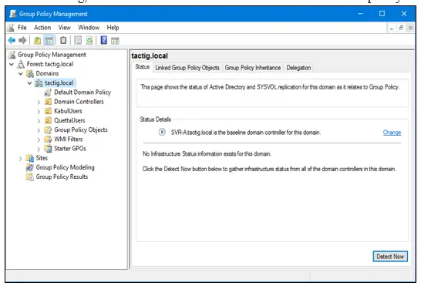Viewport: 421px width, 286px height.
Task: Open the View menu
Action: tap(65, 28)
